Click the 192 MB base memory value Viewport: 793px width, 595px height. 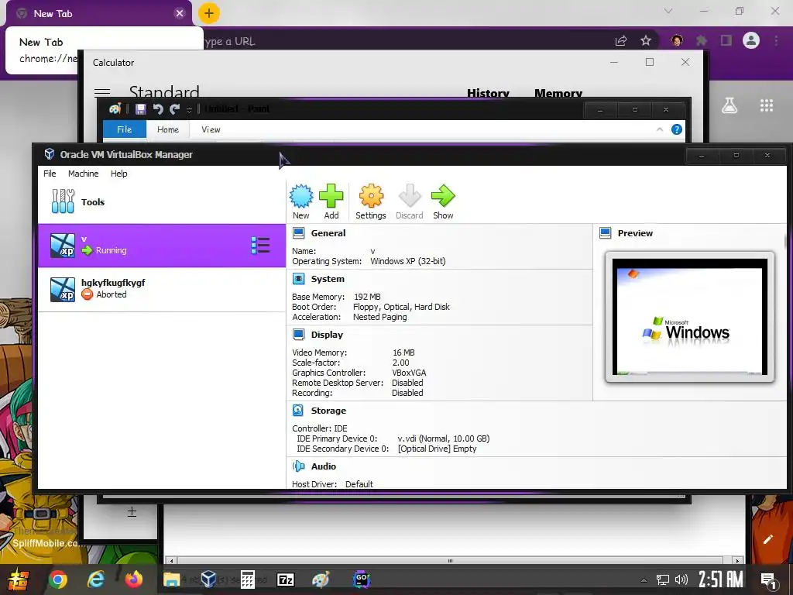click(367, 297)
